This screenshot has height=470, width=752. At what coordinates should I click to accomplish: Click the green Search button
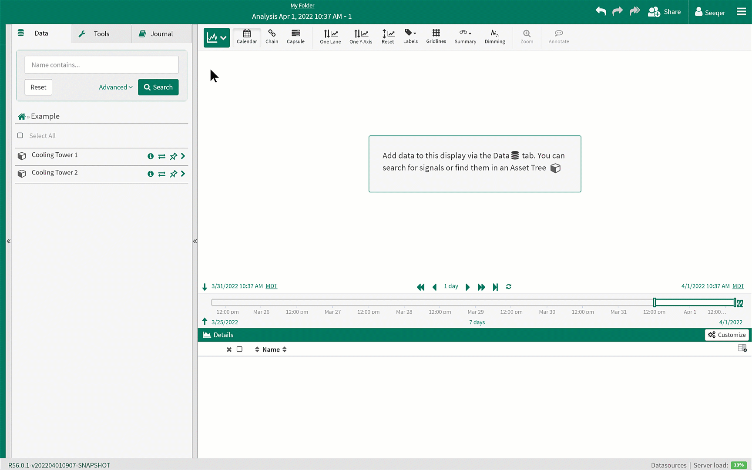[x=158, y=87]
